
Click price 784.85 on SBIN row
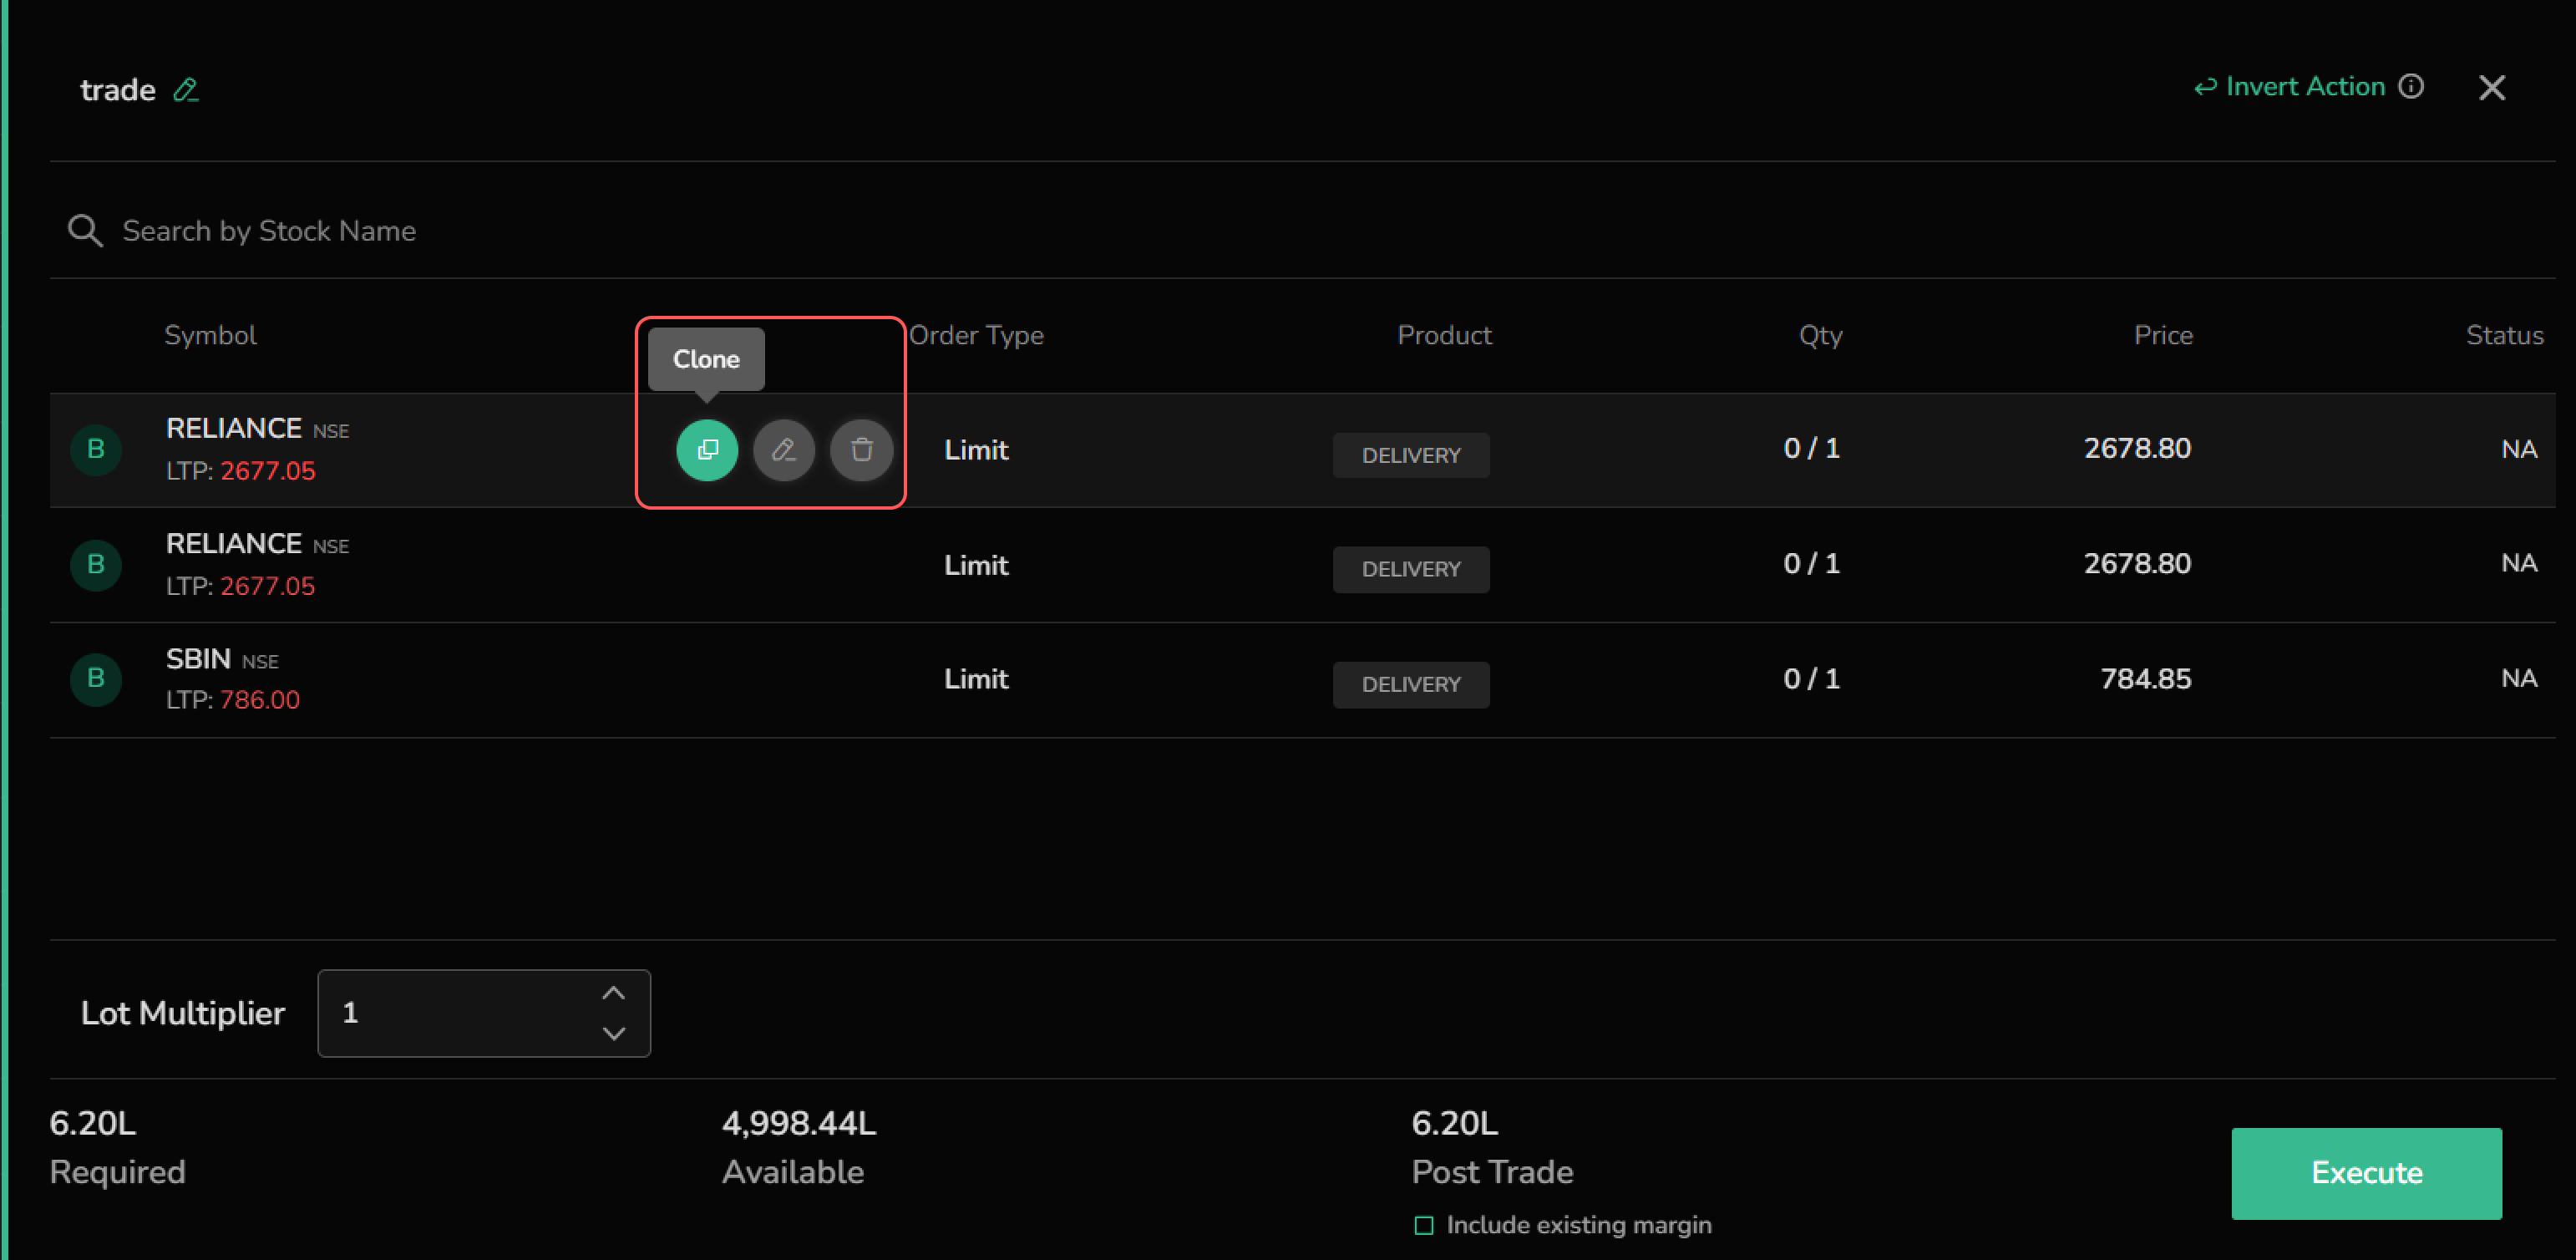click(2145, 679)
